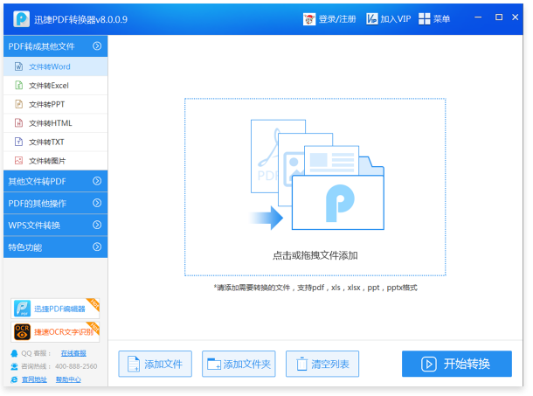Image resolution: width=533 pixels, height=396 pixels.
Task: Click the hotline number 400-888-2560
Action: pos(76,366)
